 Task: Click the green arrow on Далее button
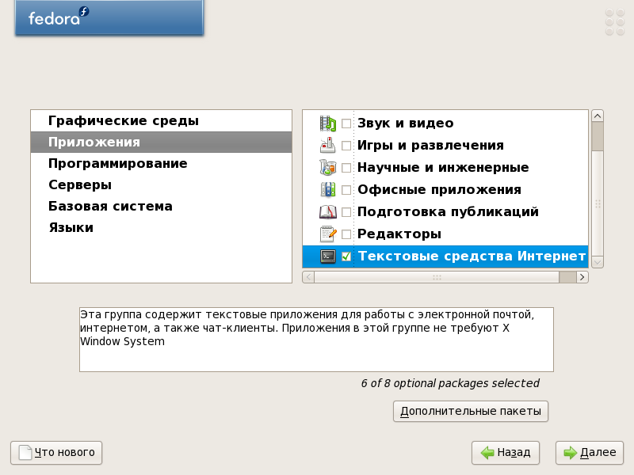coord(571,453)
